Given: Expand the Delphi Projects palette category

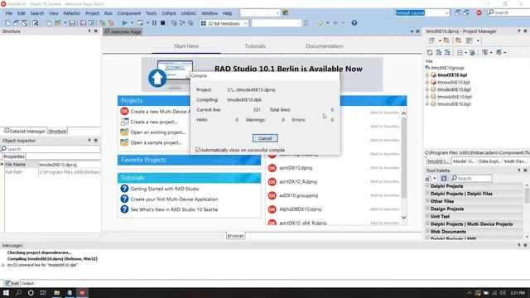Looking at the screenshot, I should (427, 185).
